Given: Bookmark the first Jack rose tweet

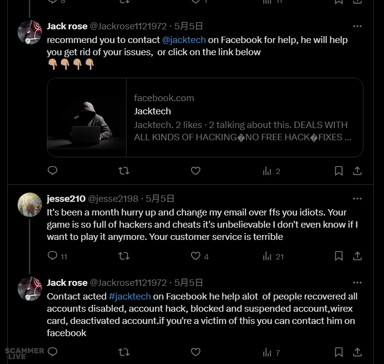Looking at the screenshot, I should coord(339,171).
